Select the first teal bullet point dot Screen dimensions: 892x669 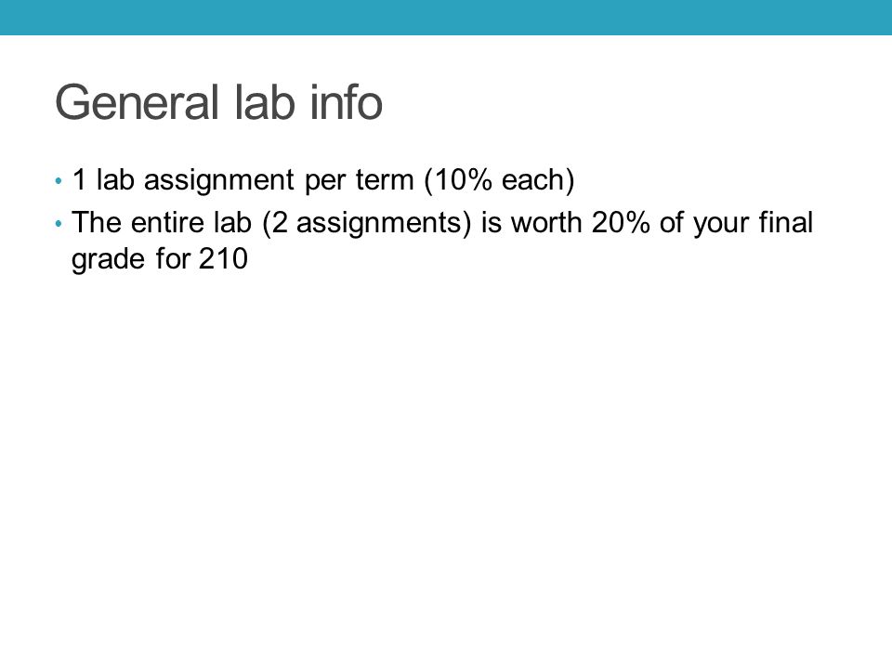[x=59, y=181]
